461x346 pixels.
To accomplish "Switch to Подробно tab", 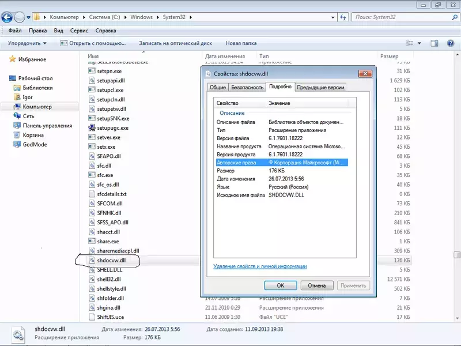I will click(x=280, y=86).
